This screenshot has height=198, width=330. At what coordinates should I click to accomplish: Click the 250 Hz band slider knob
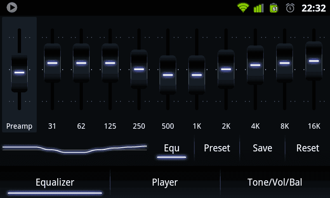pos(139,69)
